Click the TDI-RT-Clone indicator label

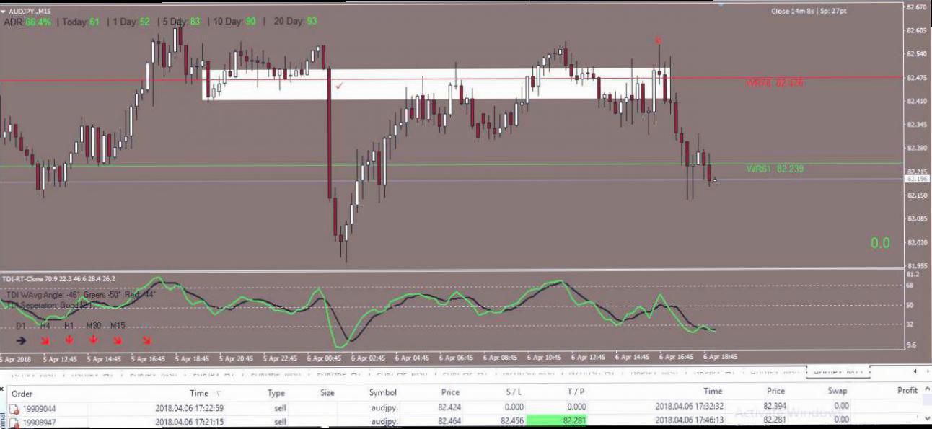[x=58, y=278]
